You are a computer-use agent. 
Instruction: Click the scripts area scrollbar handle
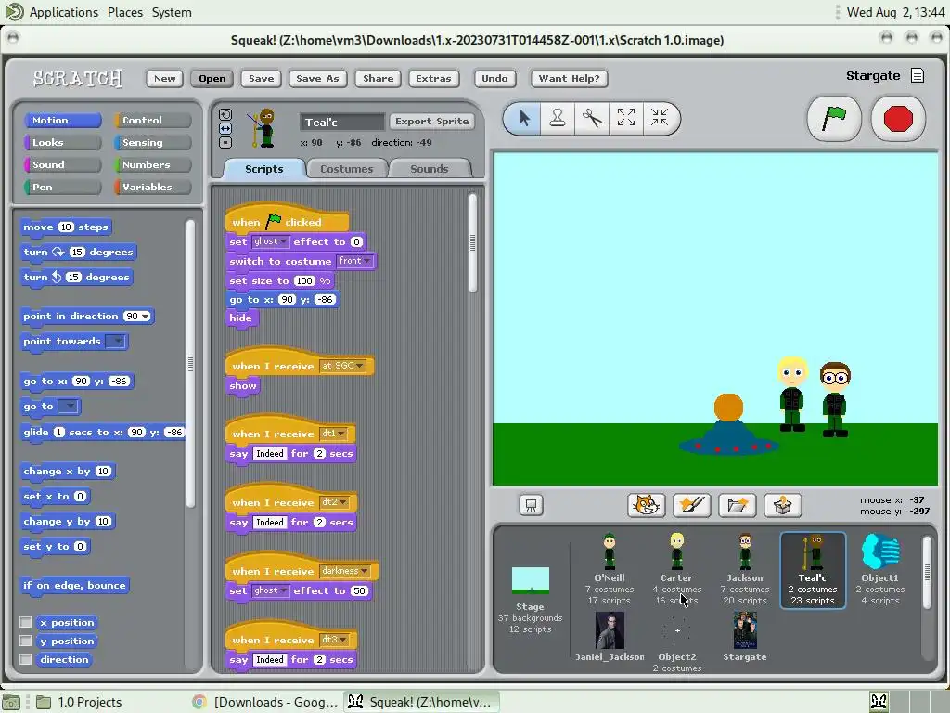pos(472,242)
